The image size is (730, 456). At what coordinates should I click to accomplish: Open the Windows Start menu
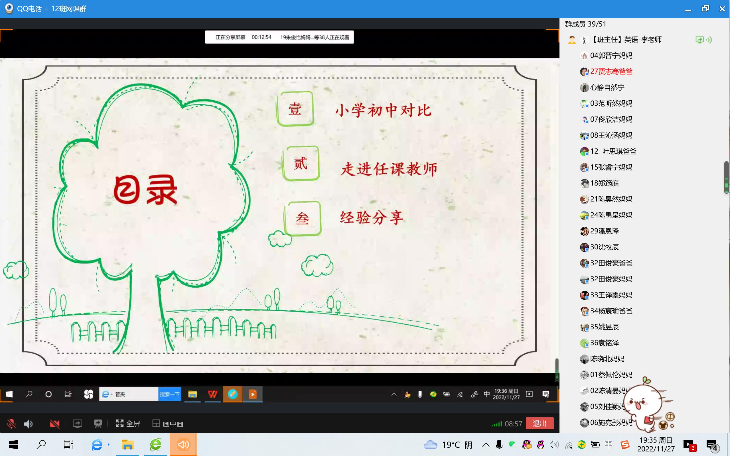click(x=14, y=445)
